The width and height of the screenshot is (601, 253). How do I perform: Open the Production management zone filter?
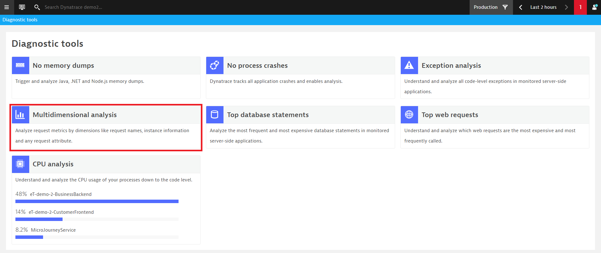pyautogui.click(x=491, y=7)
